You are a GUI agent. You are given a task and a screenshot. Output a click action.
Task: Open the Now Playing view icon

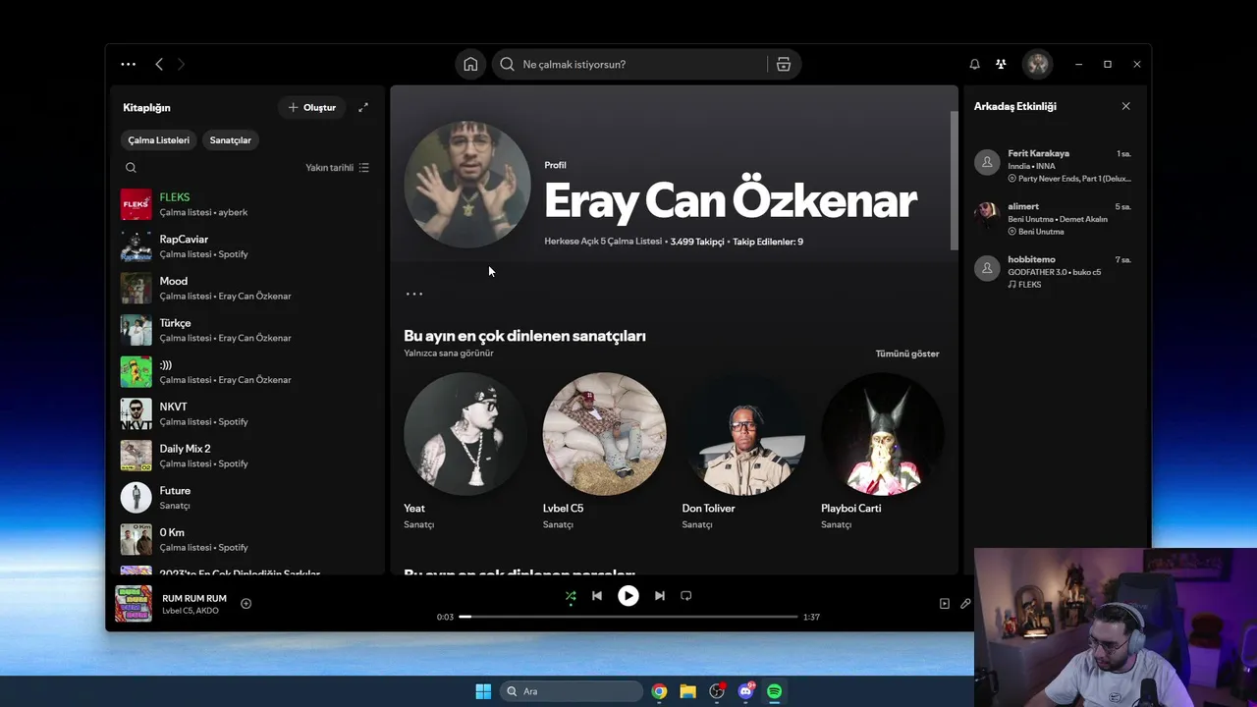click(945, 604)
